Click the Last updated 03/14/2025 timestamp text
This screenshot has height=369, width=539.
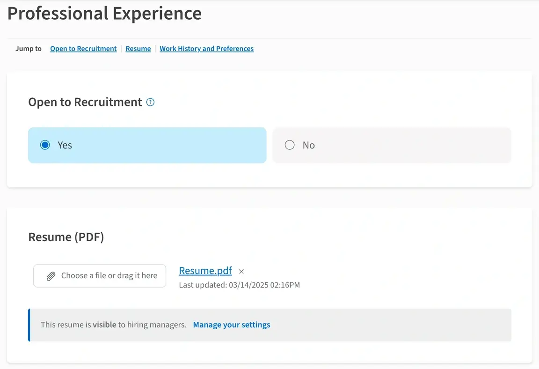239,285
